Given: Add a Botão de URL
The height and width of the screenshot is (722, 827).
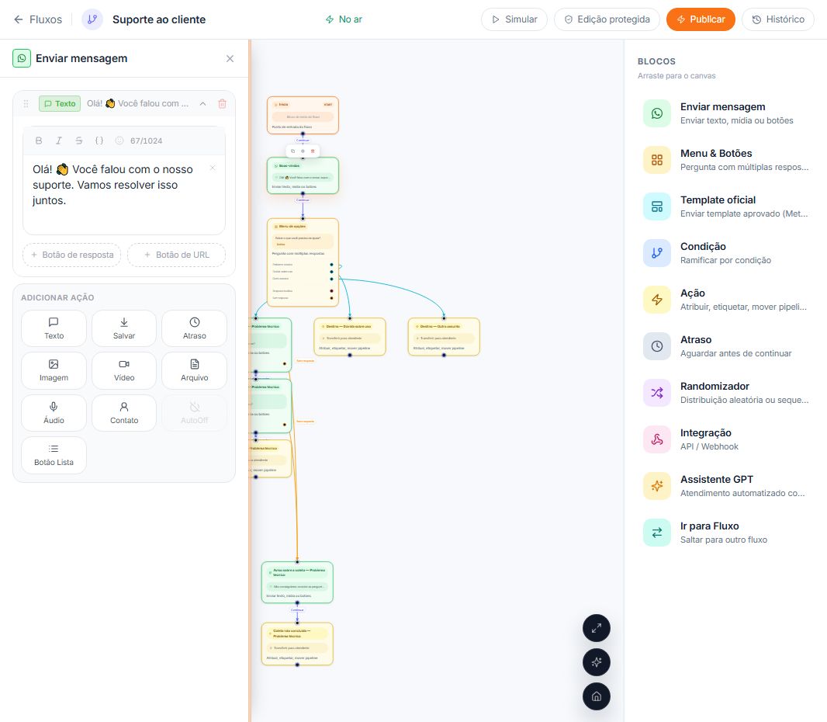Looking at the screenshot, I should [177, 255].
